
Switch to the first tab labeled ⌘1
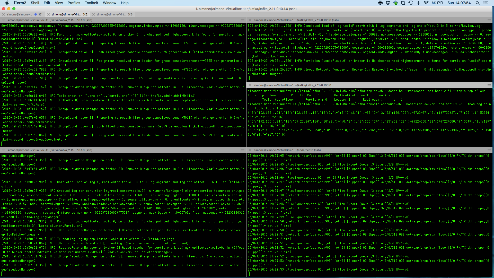(23, 14)
